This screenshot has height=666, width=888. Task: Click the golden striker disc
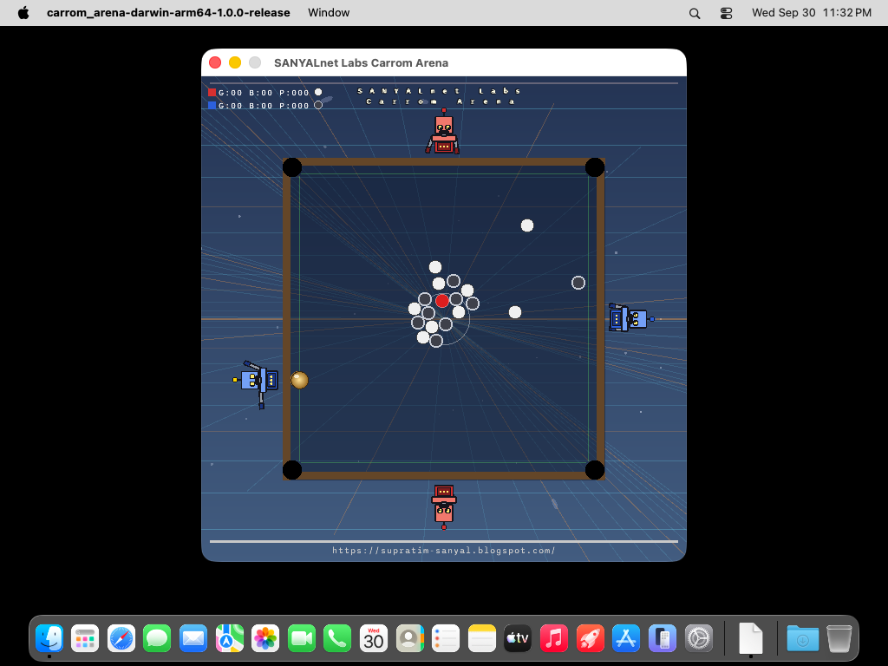point(299,380)
